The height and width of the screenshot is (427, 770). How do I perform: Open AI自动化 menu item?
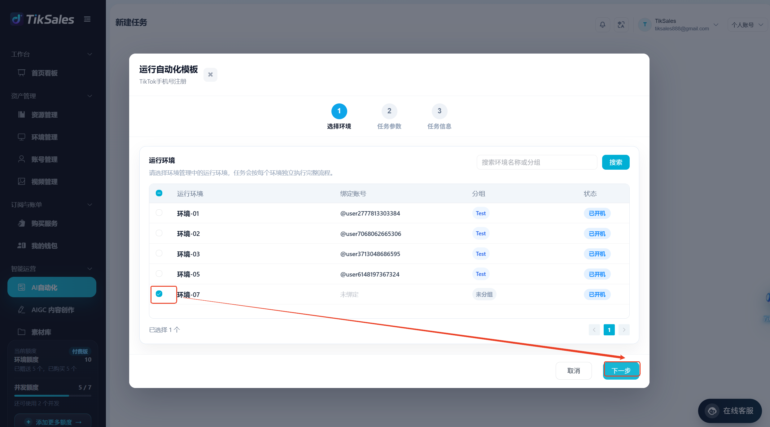52,287
